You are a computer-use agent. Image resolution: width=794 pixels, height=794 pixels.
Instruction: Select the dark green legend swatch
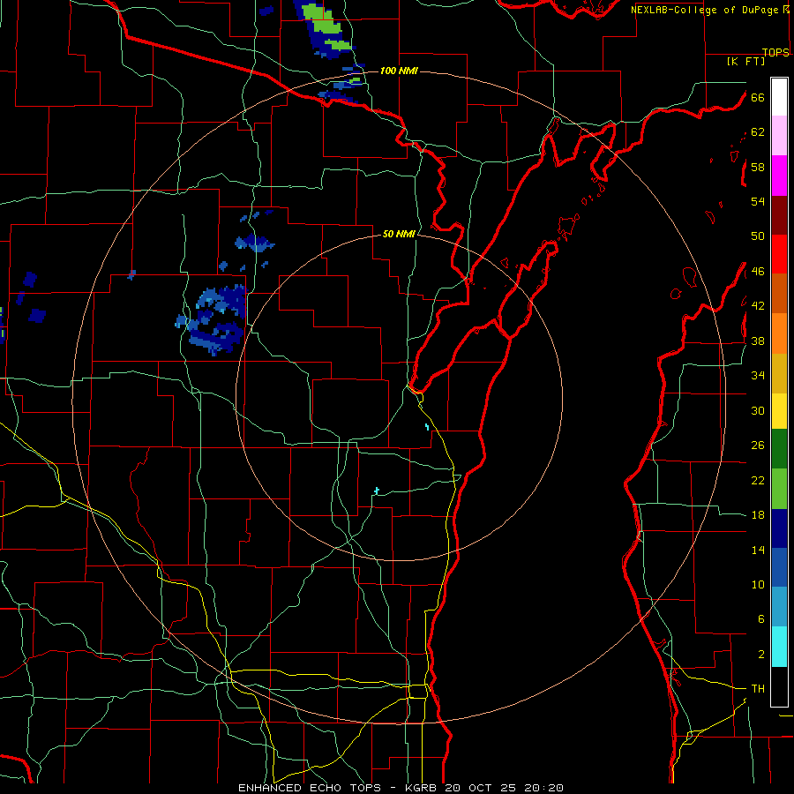[x=779, y=449]
